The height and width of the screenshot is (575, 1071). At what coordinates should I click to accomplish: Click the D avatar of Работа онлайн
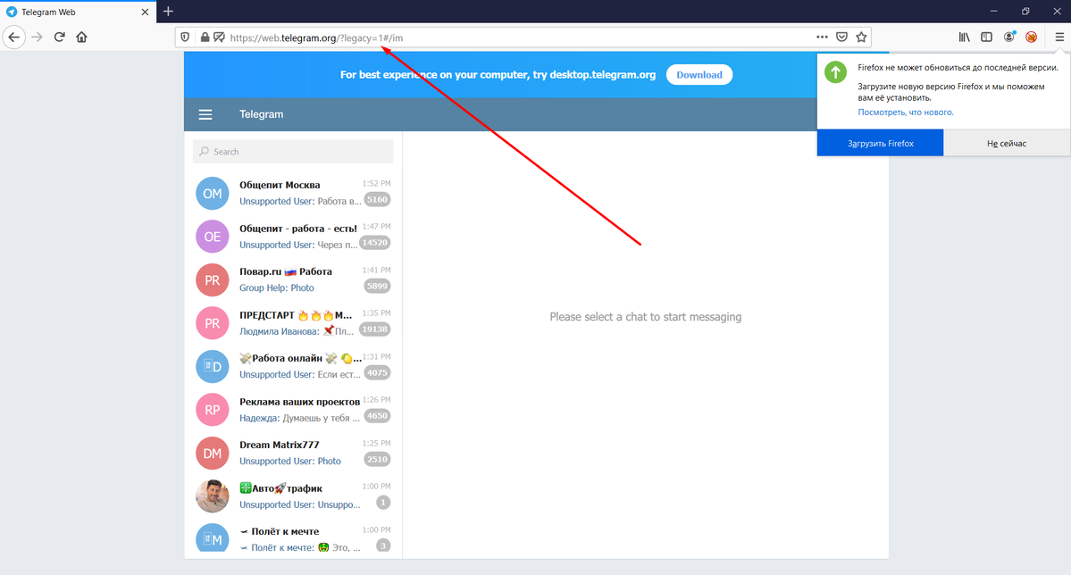[x=213, y=367]
